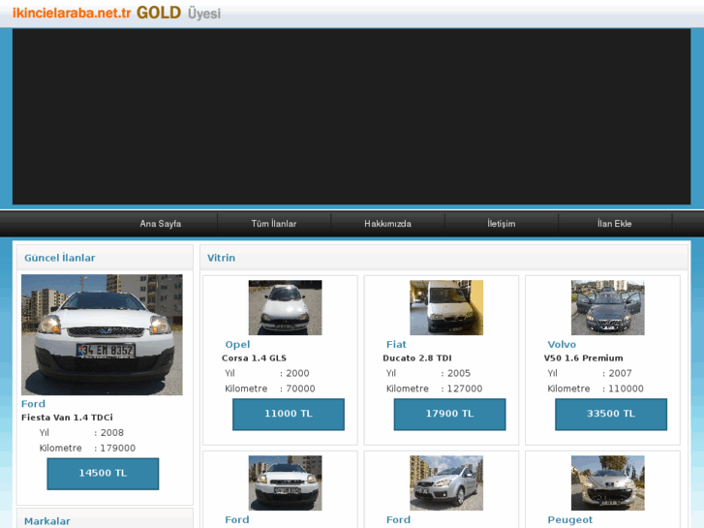Go to the Hakkımızda page
704x528 pixels.
pyautogui.click(x=387, y=224)
